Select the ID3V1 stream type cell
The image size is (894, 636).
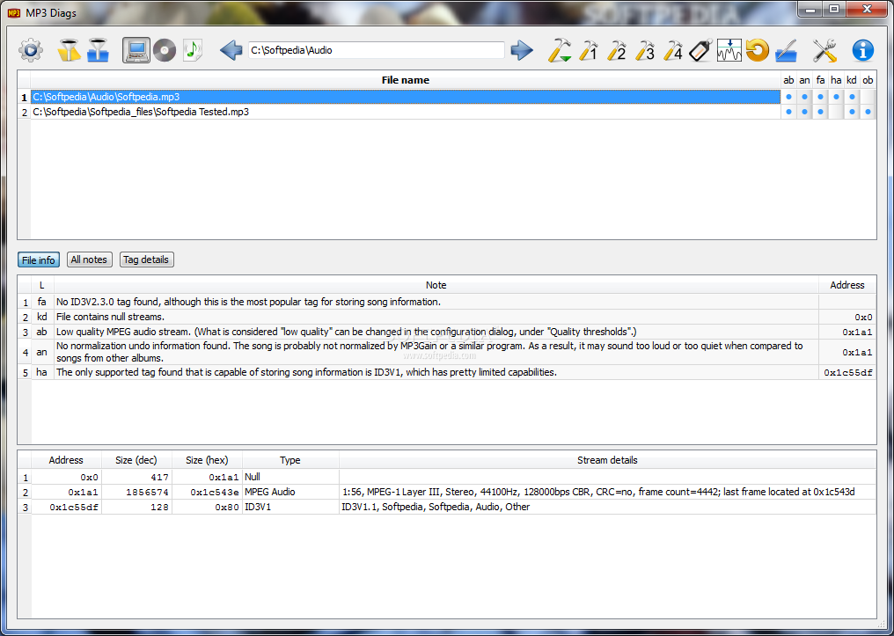click(x=290, y=507)
